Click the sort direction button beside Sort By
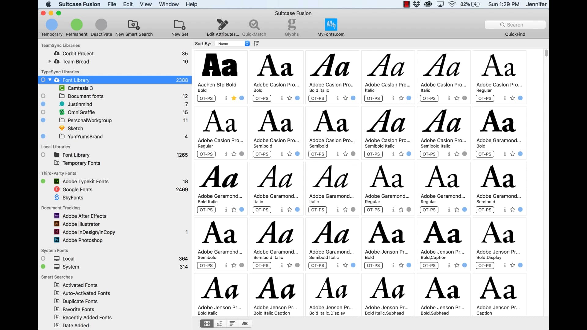 [x=257, y=43]
